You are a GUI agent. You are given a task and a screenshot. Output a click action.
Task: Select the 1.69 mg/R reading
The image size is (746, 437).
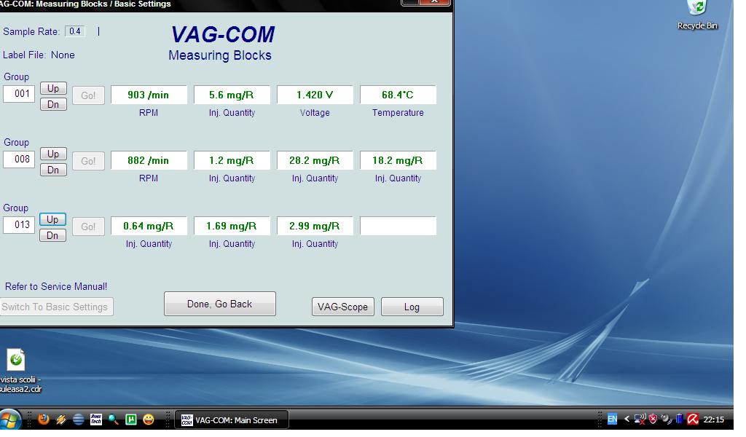coord(232,226)
